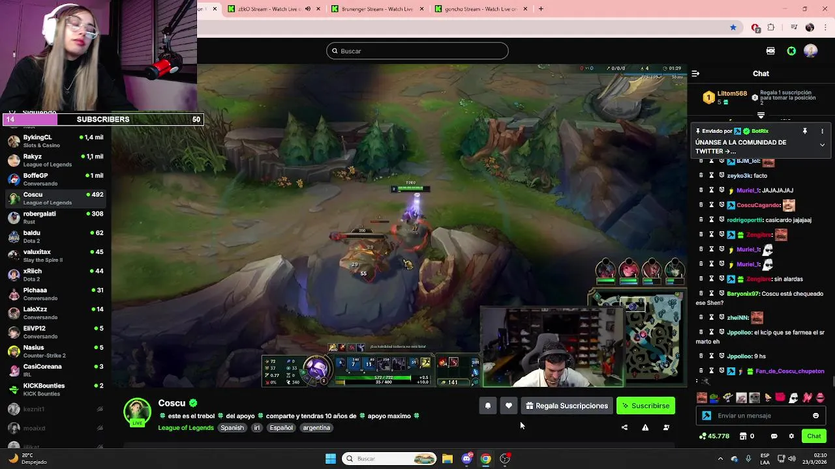Report the stream with warning triangle icon
The image size is (835, 469).
click(645, 427)
